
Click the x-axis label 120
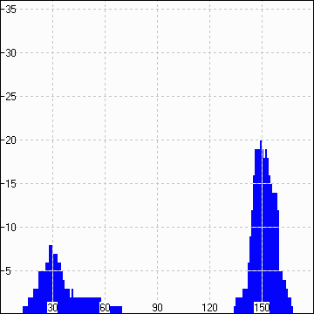point(209,308)
